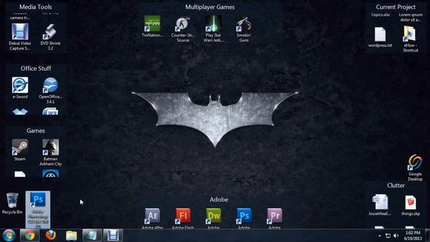Click Show desktop button at taskbar end

point(427,235)
